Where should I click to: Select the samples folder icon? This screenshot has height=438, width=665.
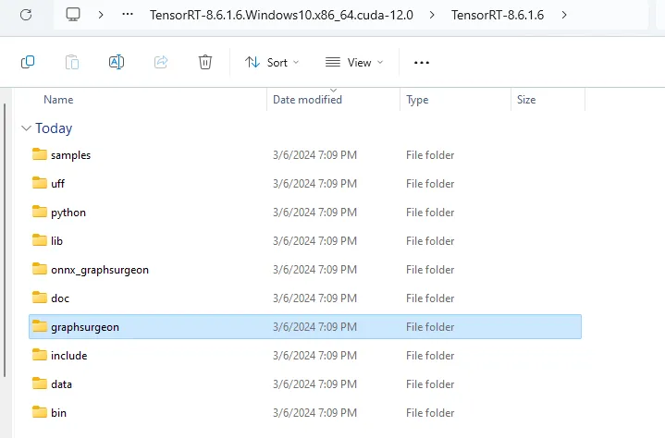(40, 154)
